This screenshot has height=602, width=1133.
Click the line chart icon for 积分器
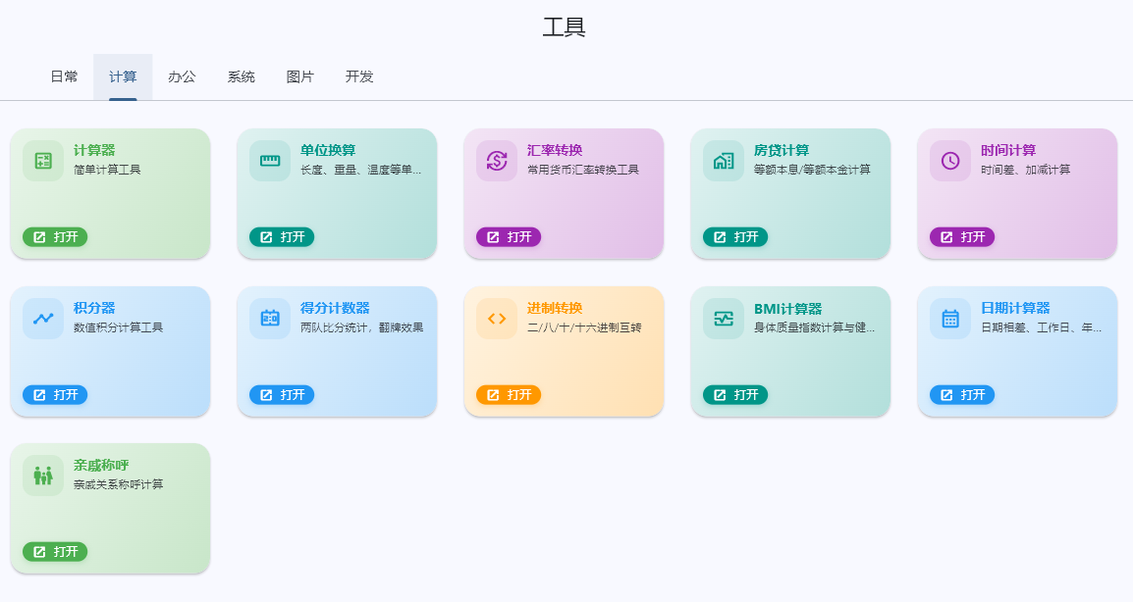click(x=43, y=319)
